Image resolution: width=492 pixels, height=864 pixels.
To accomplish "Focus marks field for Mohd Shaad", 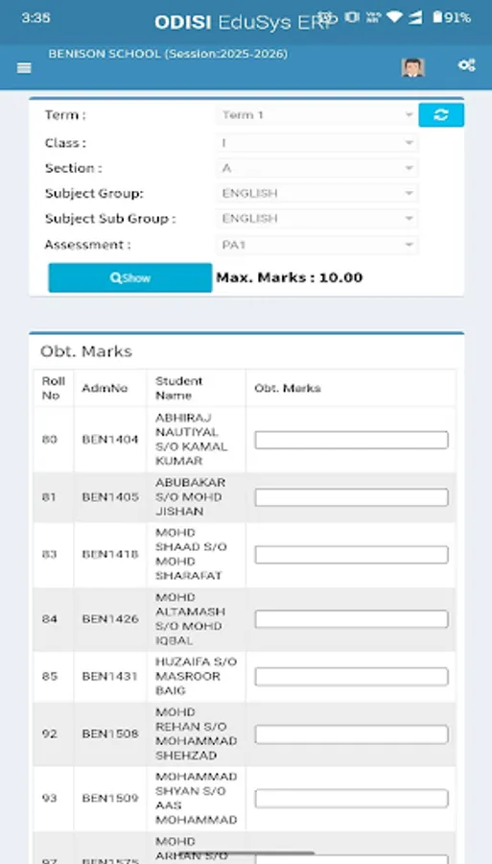I will pos(351,554).
